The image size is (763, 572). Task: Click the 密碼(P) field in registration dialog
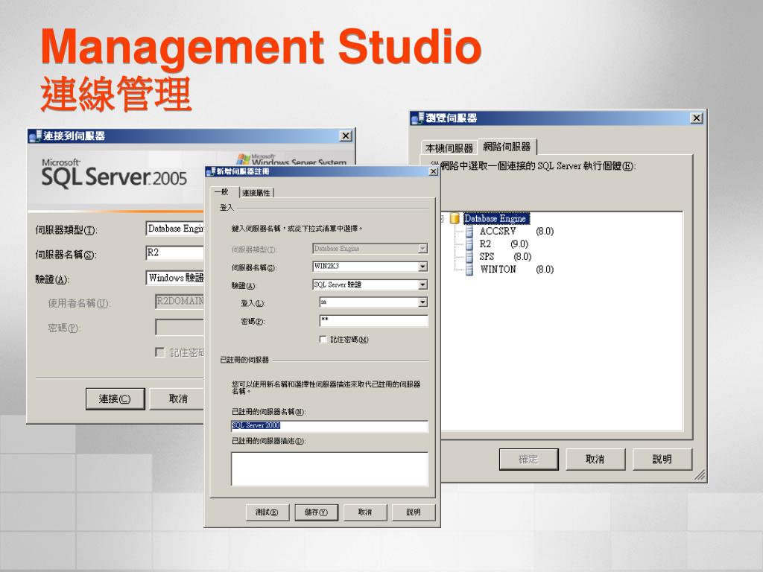pyautogui.click(x=374, y=320)
